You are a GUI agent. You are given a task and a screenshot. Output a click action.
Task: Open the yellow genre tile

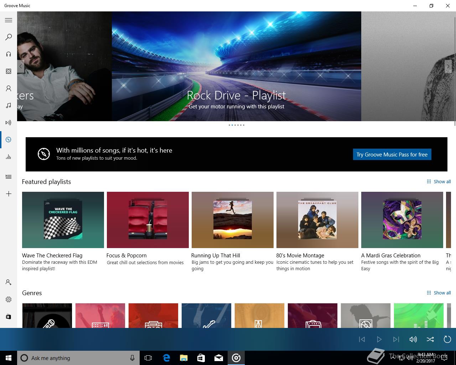(x=259, y=315)
